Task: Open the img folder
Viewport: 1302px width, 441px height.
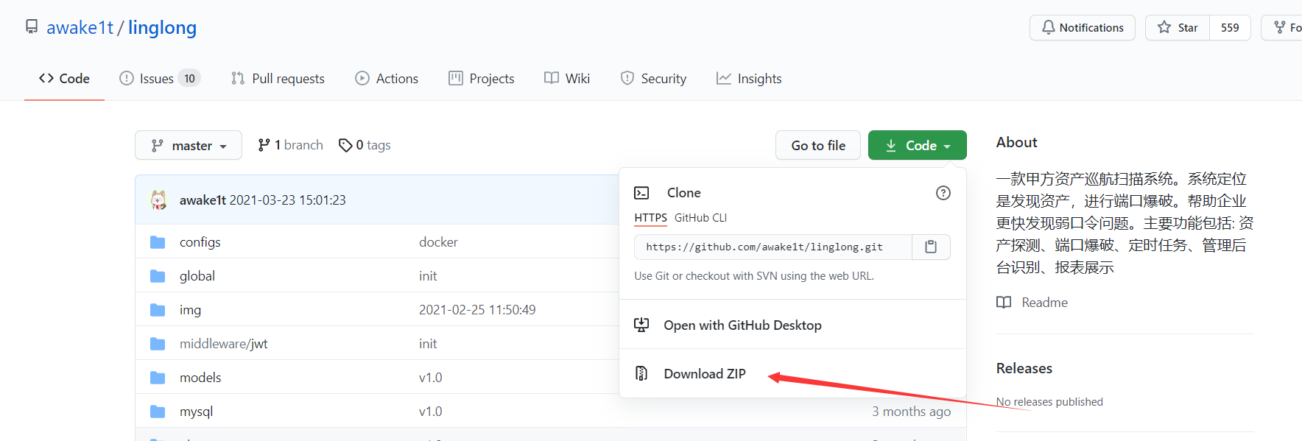Action: click(x=190, y=309)
